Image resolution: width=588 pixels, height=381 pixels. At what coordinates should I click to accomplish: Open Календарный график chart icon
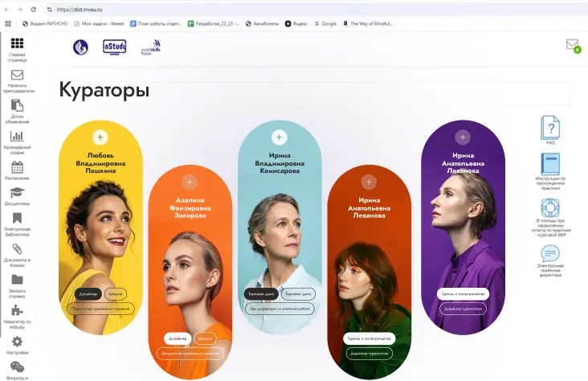17,136
